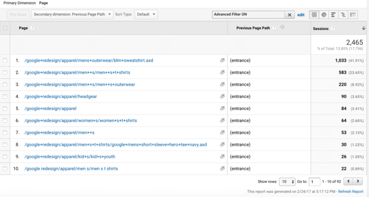Click the Page column header
Screen dimensions: 369x197
[x=24, y=28]
